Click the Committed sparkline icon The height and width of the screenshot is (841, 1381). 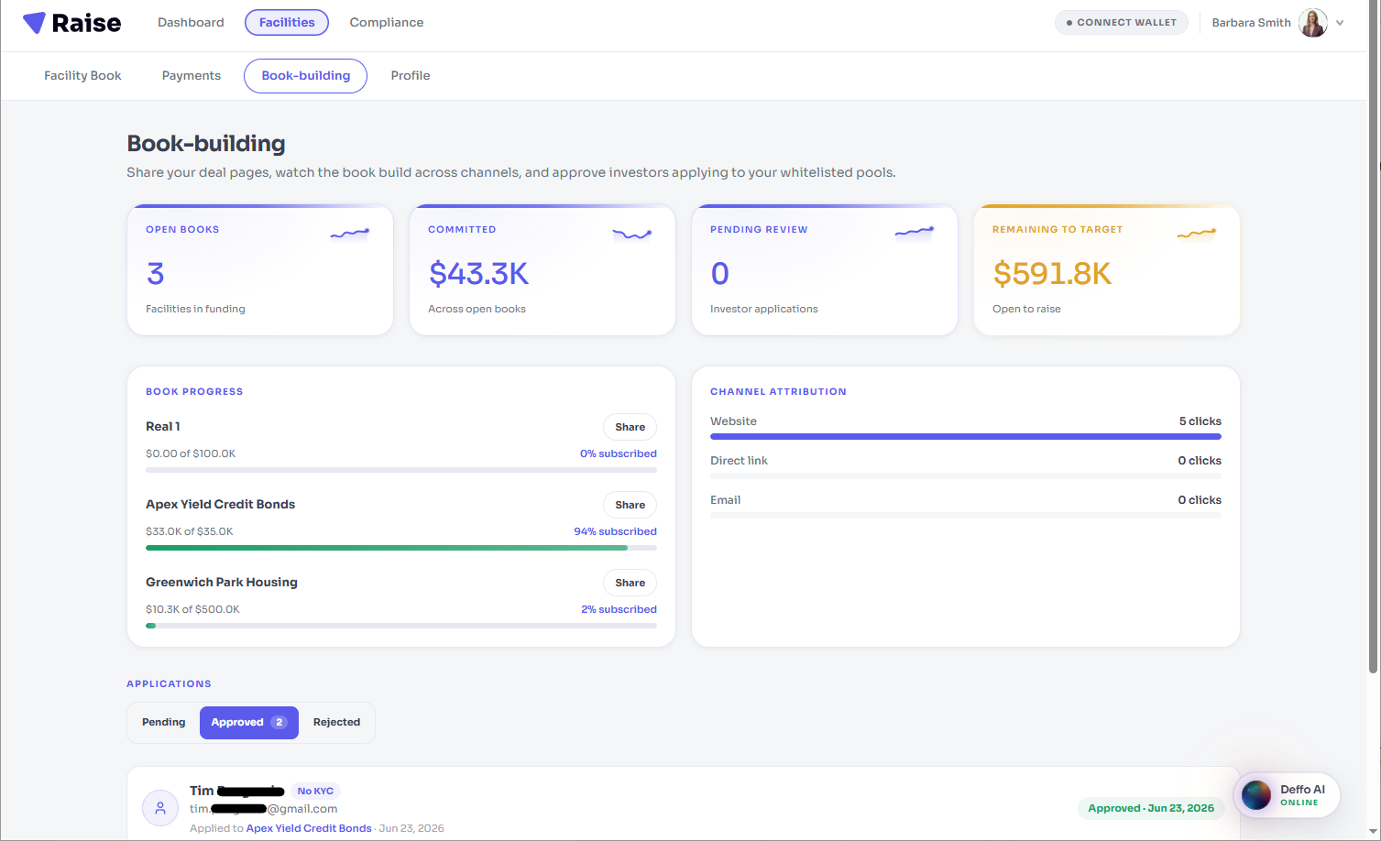(632, 235)
